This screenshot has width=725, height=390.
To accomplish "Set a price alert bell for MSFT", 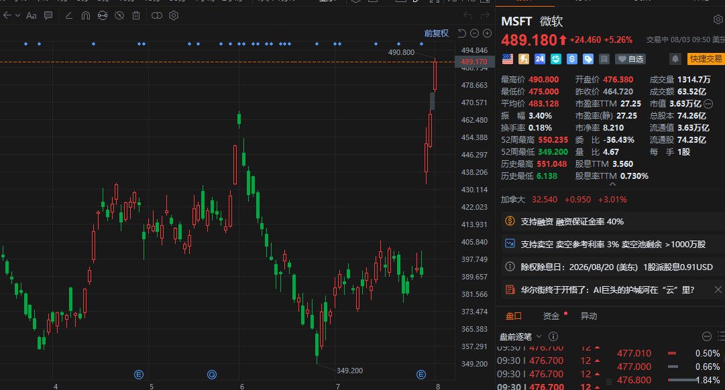I will pyautogui.click(x=675, y=59).
